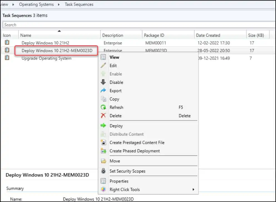Select Set Security Scopes entry
The image size is (276, 202).
148,171
